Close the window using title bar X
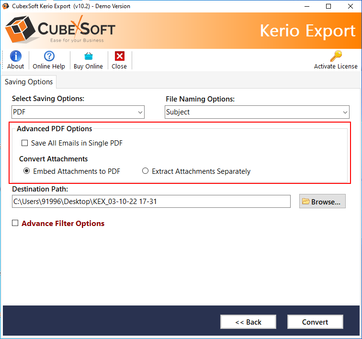Screen dimensions: 362x339 coord(350,6)
